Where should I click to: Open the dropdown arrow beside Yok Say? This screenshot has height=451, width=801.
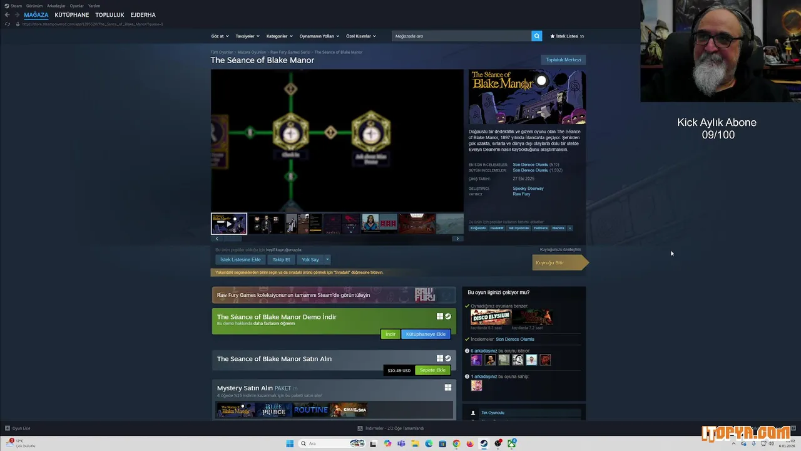(327, 259)
